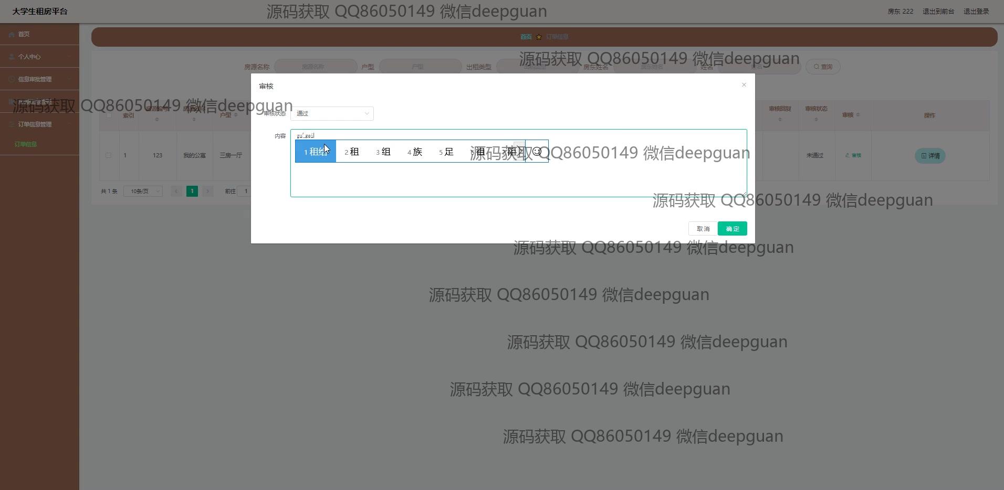Image resolution: width=1004 pixels, height=490 pixels.
Task: Open the IME emoji smiley panel
Action: 537,152
